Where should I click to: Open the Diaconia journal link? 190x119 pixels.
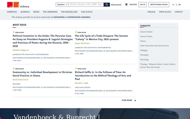coord(16,84)
